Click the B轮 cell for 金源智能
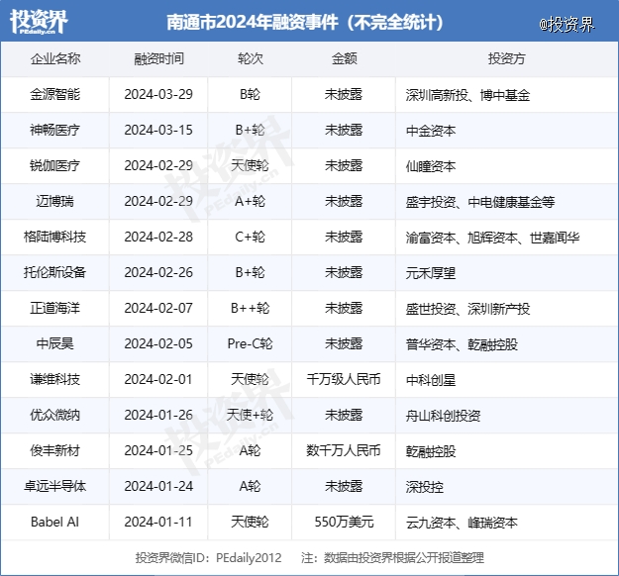Image resolution: width=619 pixels, height=576 pixels. [x=250, y=94]
